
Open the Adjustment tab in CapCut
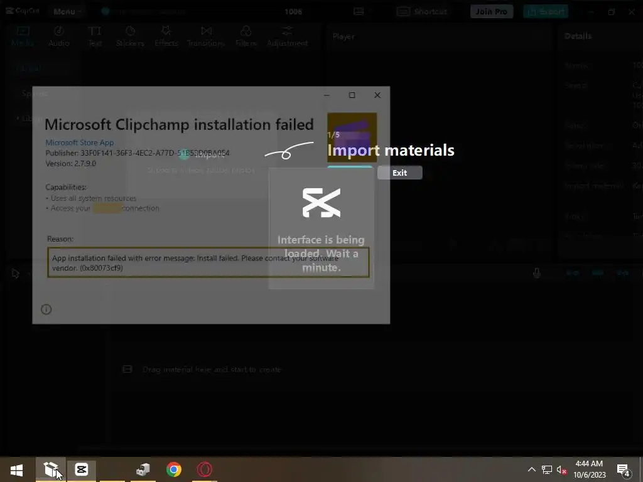(x=287, y=36)
